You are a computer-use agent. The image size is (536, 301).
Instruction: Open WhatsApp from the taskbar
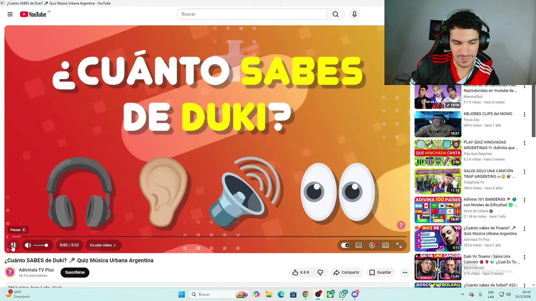[x=343, y=294]
